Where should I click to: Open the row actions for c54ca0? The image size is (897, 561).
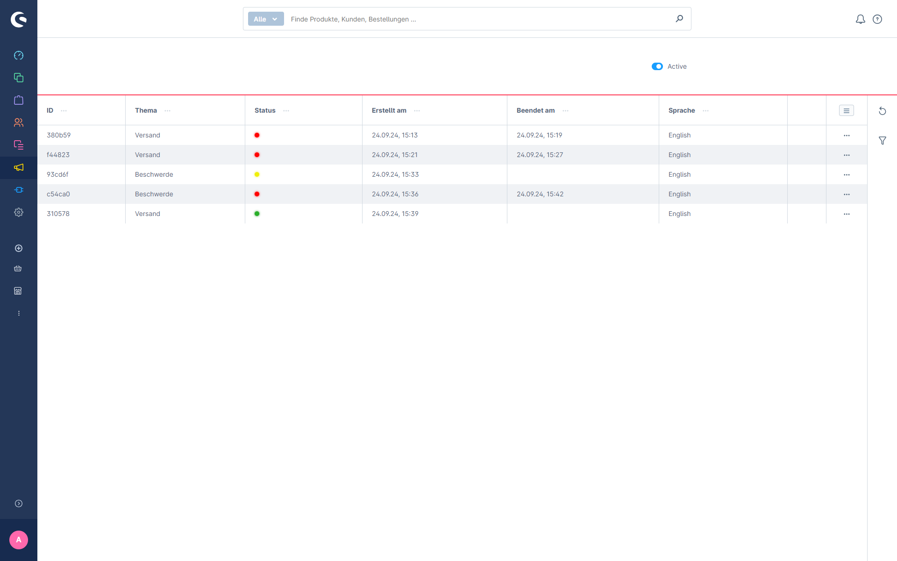847,194
